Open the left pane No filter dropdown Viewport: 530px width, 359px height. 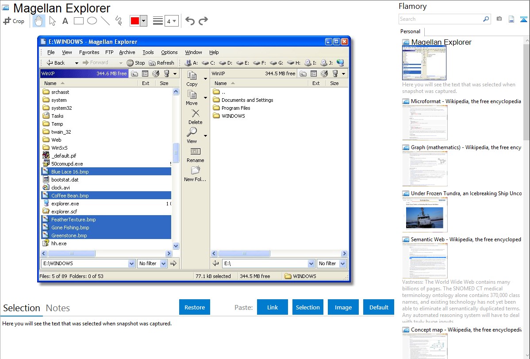click(163, 263)
